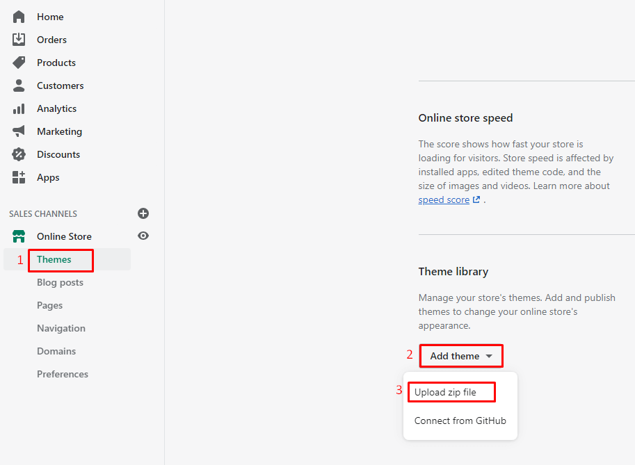
Task: View online store via eye icon
Action: (x=143, y=236)
